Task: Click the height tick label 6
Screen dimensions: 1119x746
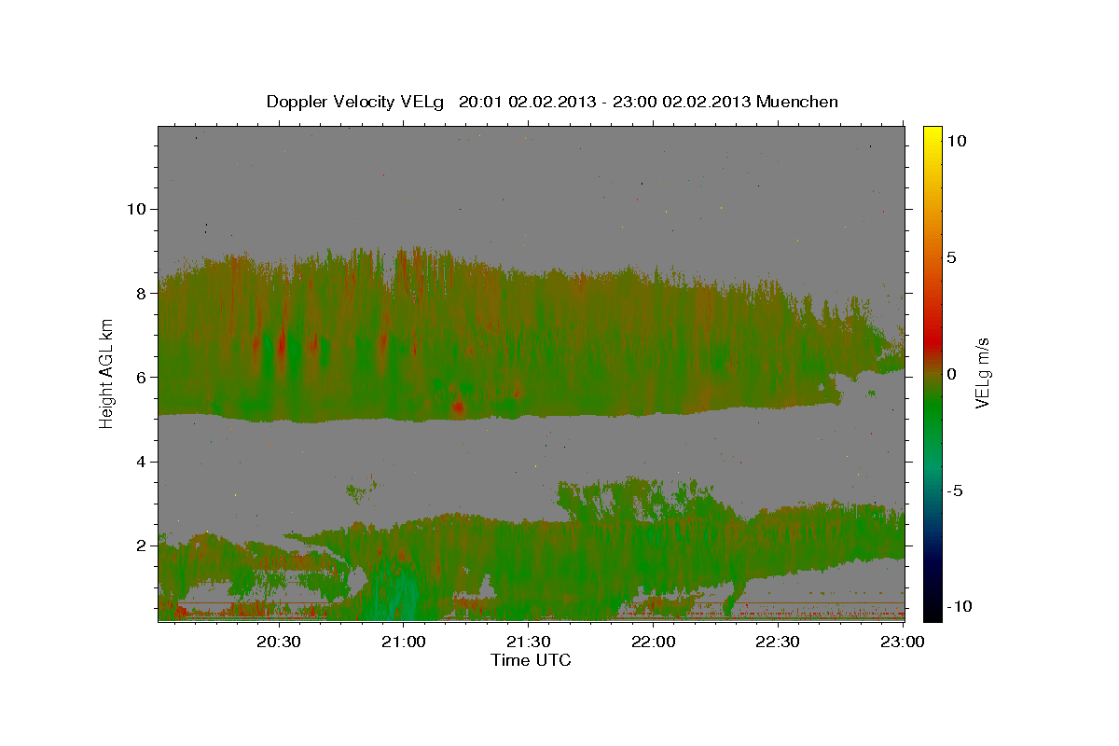Action: (142, 377)
